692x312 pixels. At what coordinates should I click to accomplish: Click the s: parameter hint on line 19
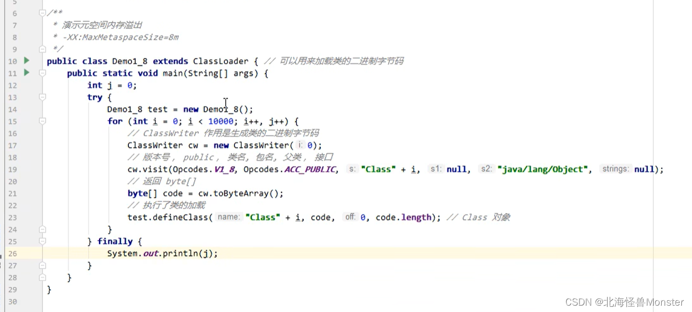(352, 169)
